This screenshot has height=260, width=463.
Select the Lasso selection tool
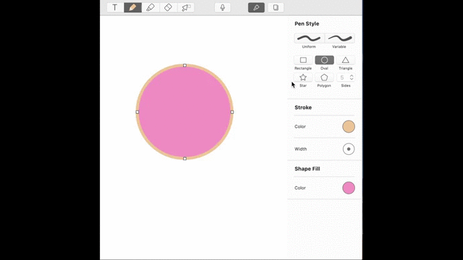tap(186, 7)
